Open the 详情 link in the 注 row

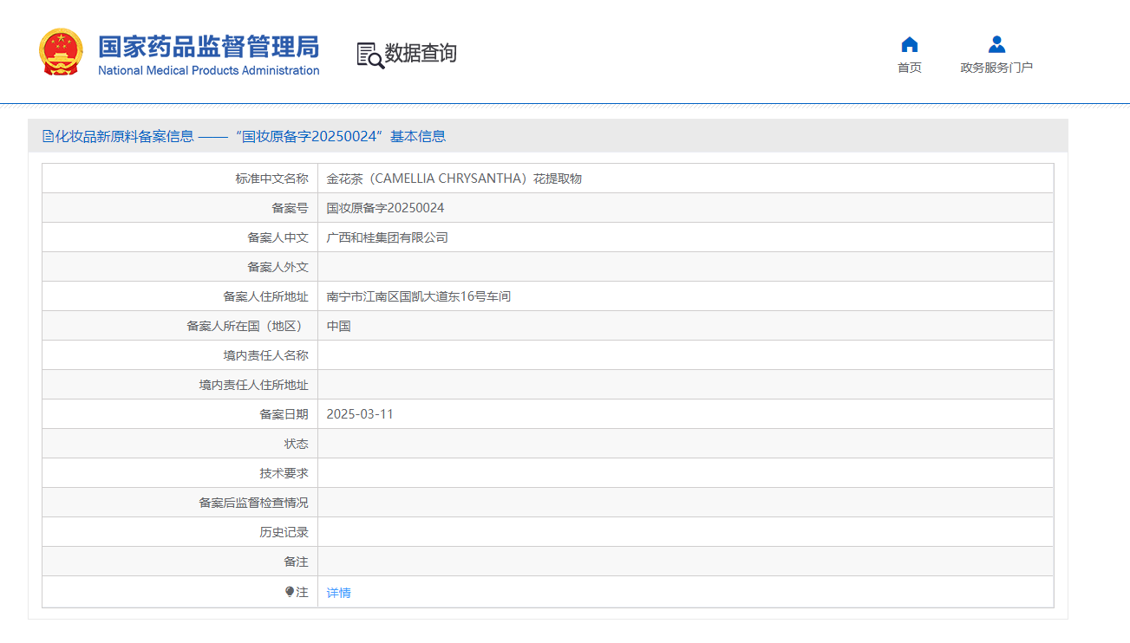pos(338,593)
